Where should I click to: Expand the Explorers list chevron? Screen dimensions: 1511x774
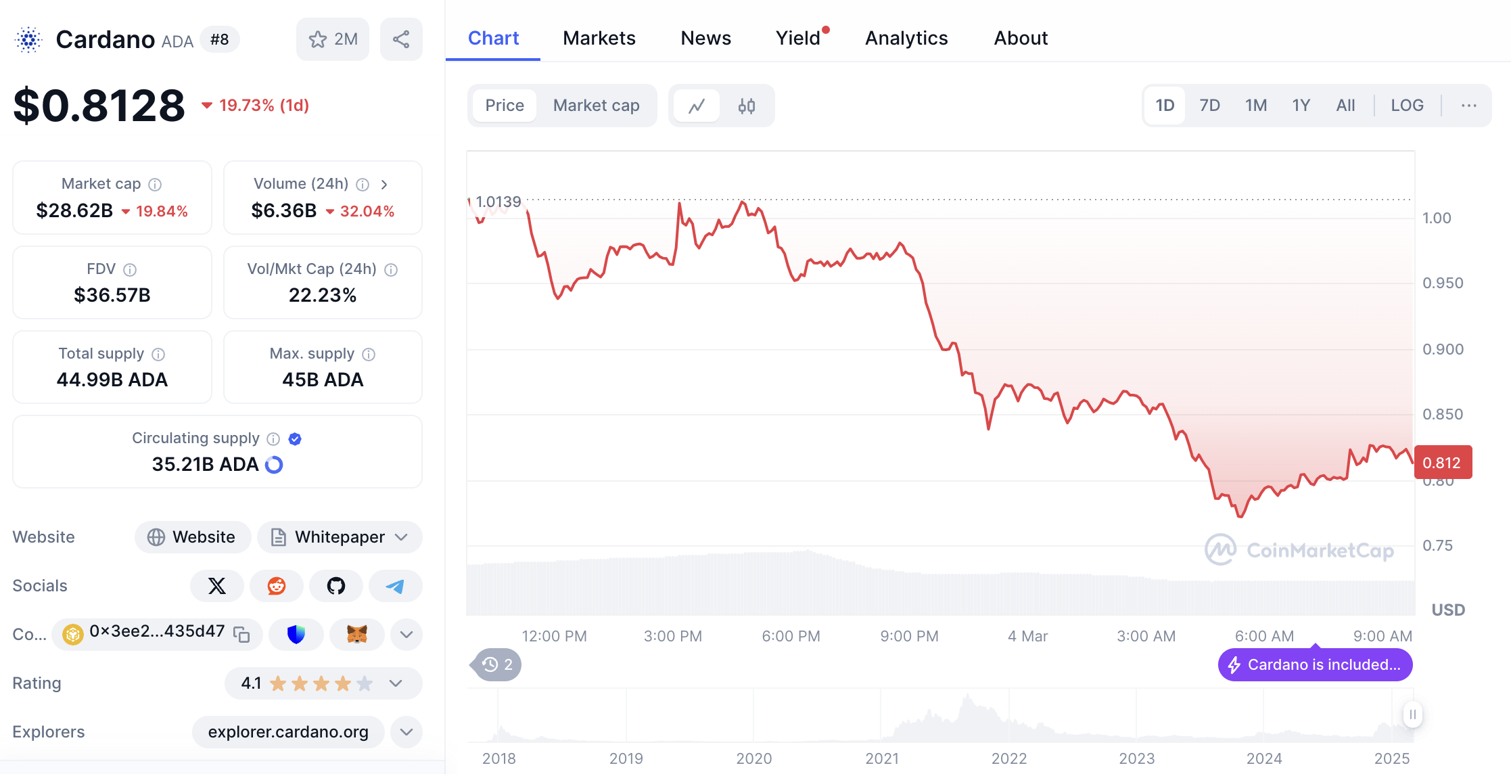pyautogui.click(x=406, y=732)
